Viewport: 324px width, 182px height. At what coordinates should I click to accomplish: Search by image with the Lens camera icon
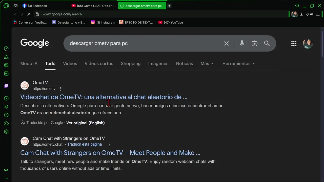254,43
